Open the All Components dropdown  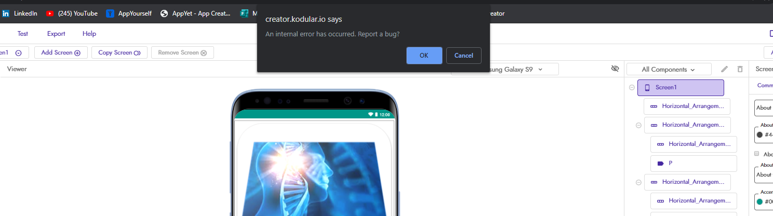(x=669, y=69)
